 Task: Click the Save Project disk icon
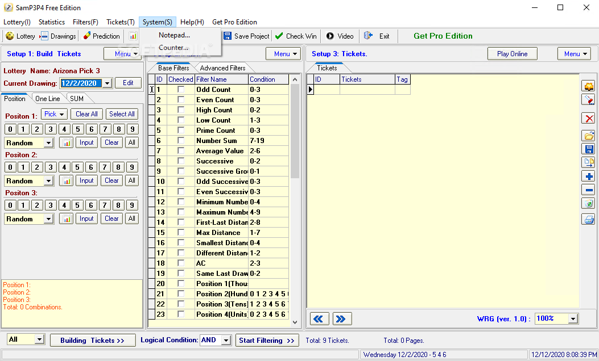tap(228, 36)
